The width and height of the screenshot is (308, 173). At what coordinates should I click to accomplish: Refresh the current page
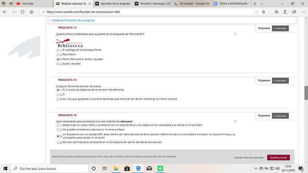point(23,12)
